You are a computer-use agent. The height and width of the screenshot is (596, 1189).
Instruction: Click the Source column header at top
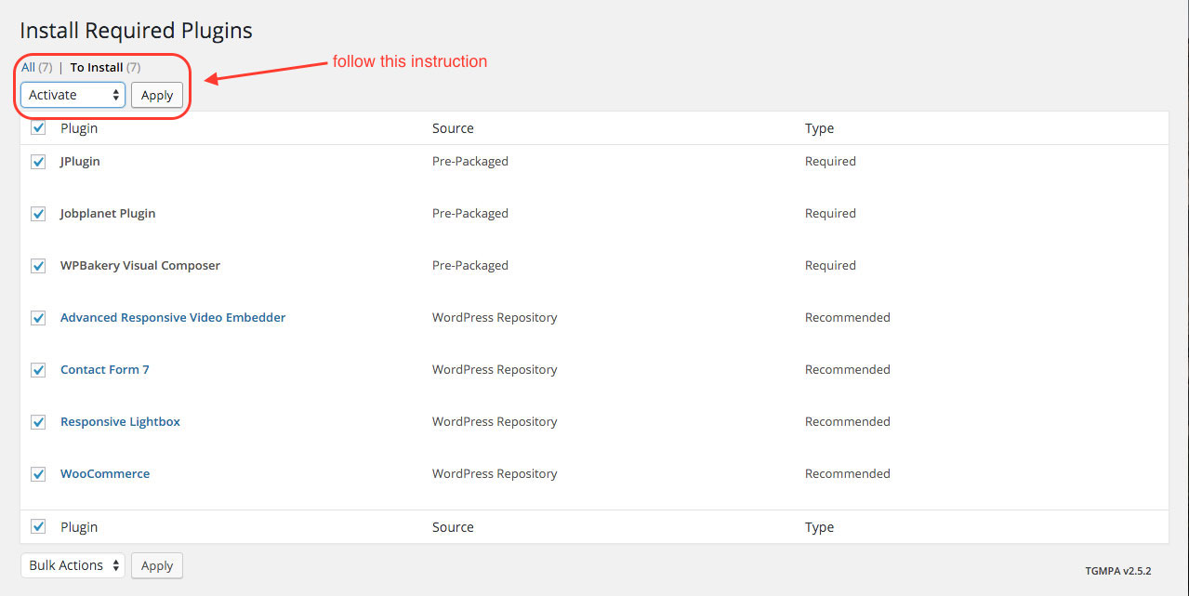point(453,128)
